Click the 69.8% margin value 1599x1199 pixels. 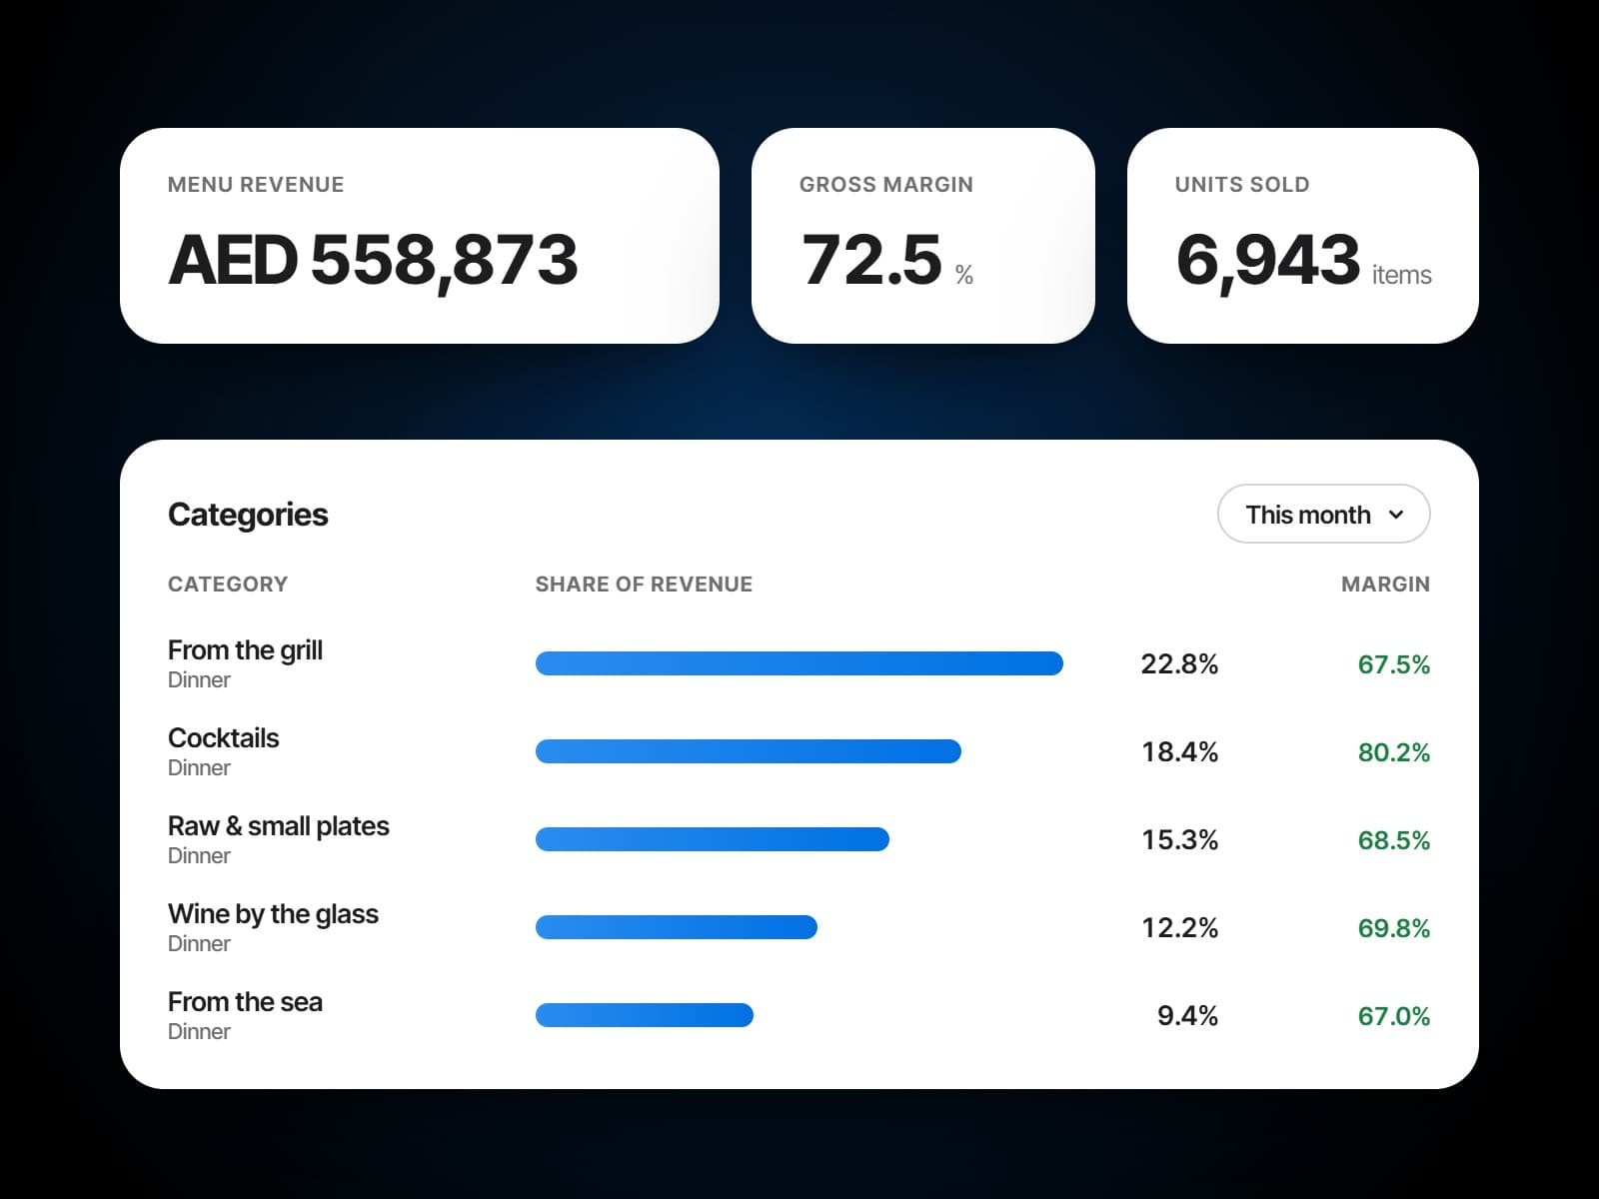[1393, 927]
